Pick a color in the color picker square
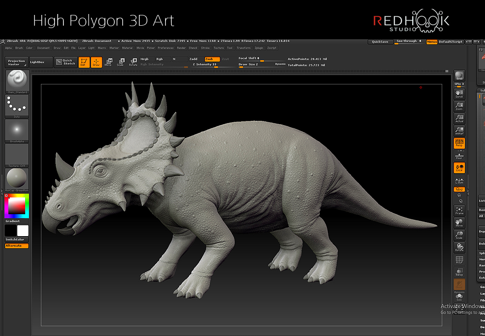 17,205
